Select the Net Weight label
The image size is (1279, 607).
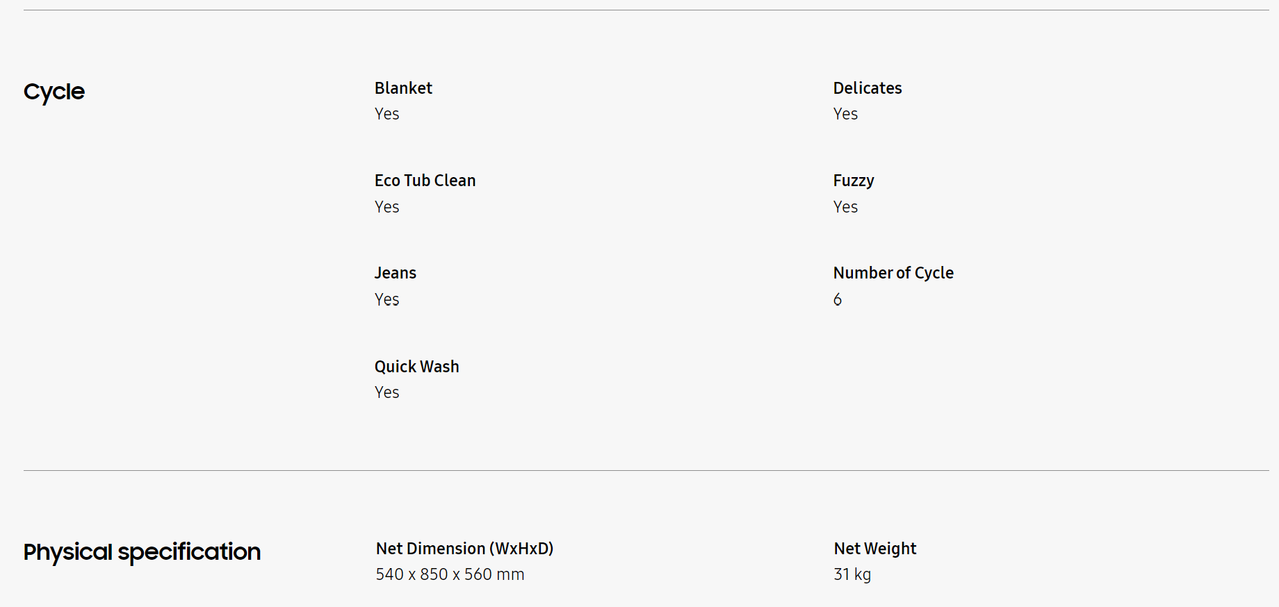pos(875,549)
